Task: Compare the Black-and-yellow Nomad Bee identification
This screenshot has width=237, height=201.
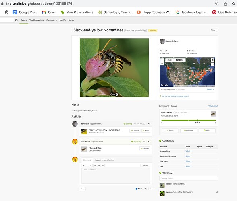Action: click(x=135, y=131)
